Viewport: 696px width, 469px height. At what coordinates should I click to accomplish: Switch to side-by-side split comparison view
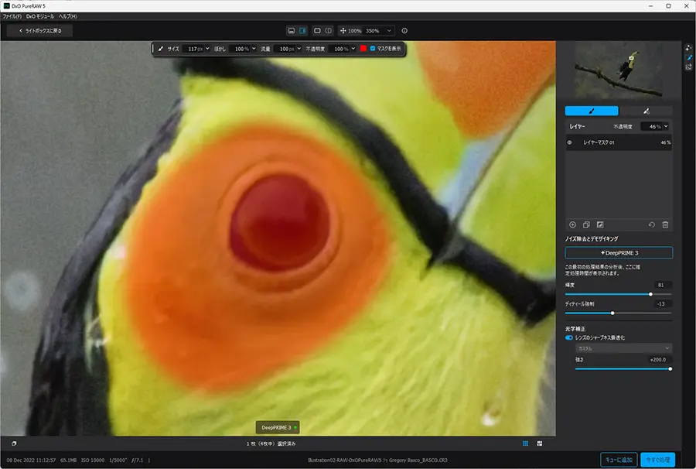[x=329, y=31]
